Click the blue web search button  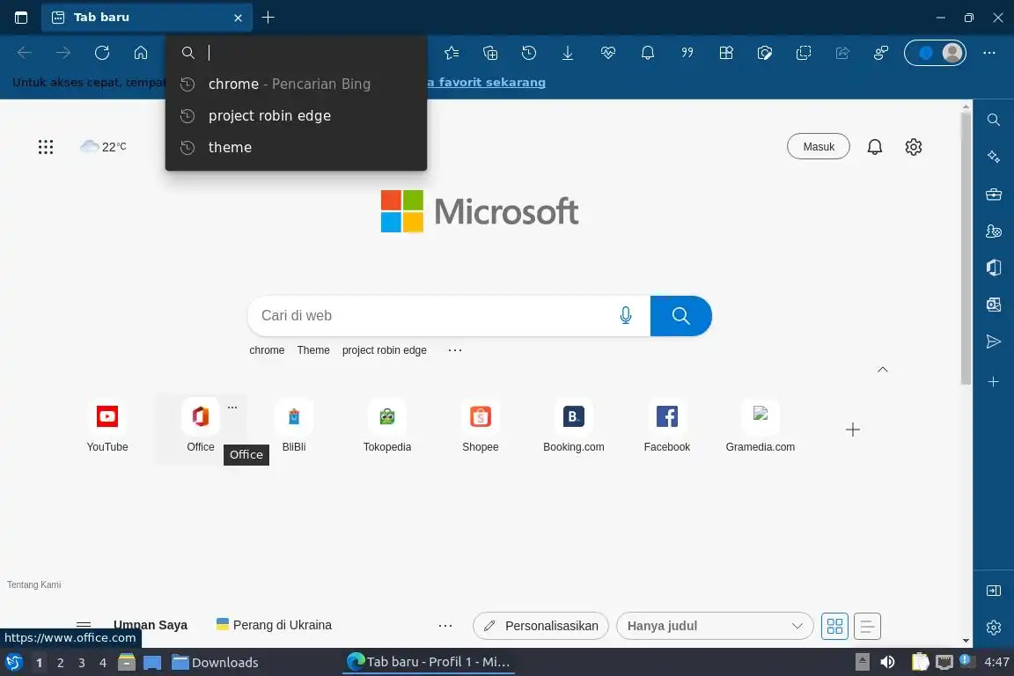click(681, 316)
